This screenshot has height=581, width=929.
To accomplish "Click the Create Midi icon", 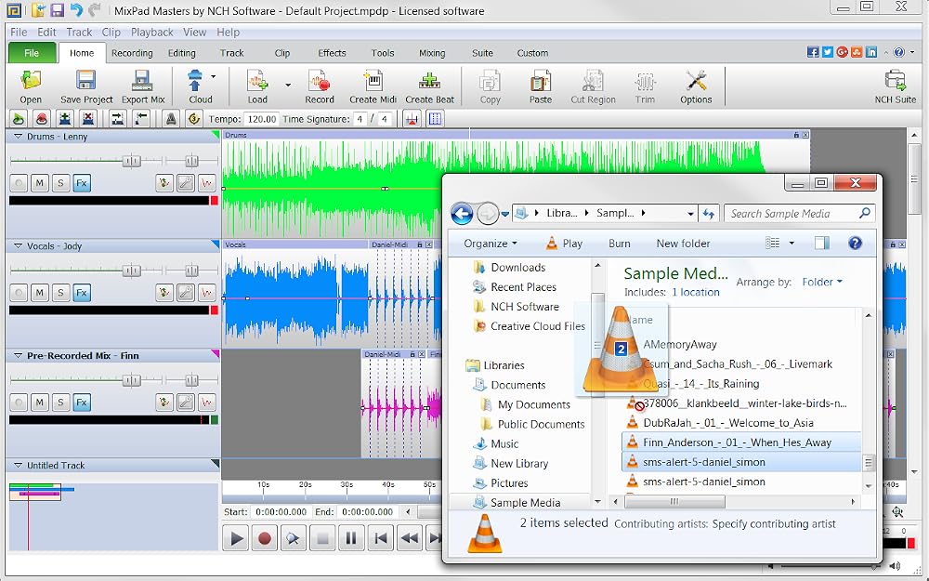I will [x=373, y=80].
